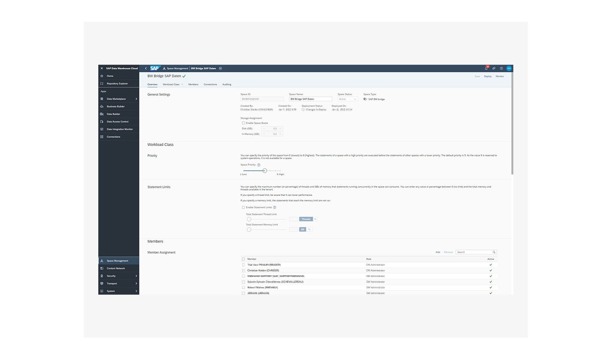The width and height of the screenshot is (612, 359).
Task: Switch to the Members tab
Action: 193,85
